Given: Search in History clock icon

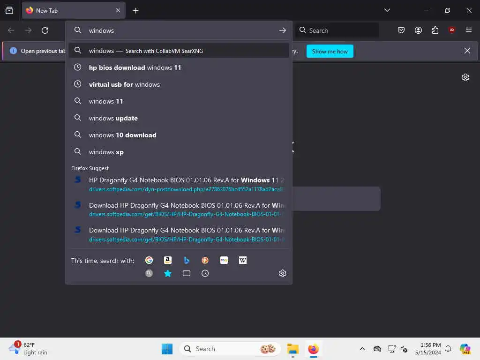Looking at the screenshot, I should [205, 273].
